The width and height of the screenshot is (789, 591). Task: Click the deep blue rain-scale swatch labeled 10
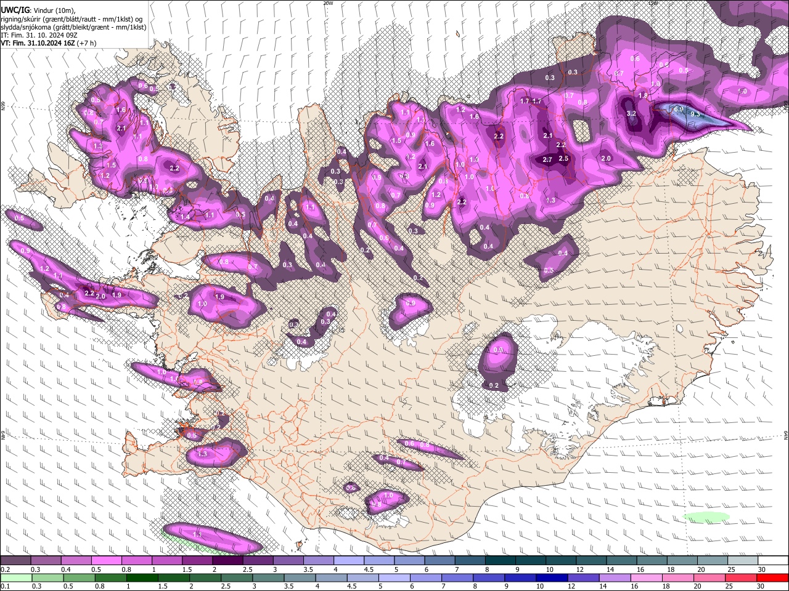(x=552, y=577)
